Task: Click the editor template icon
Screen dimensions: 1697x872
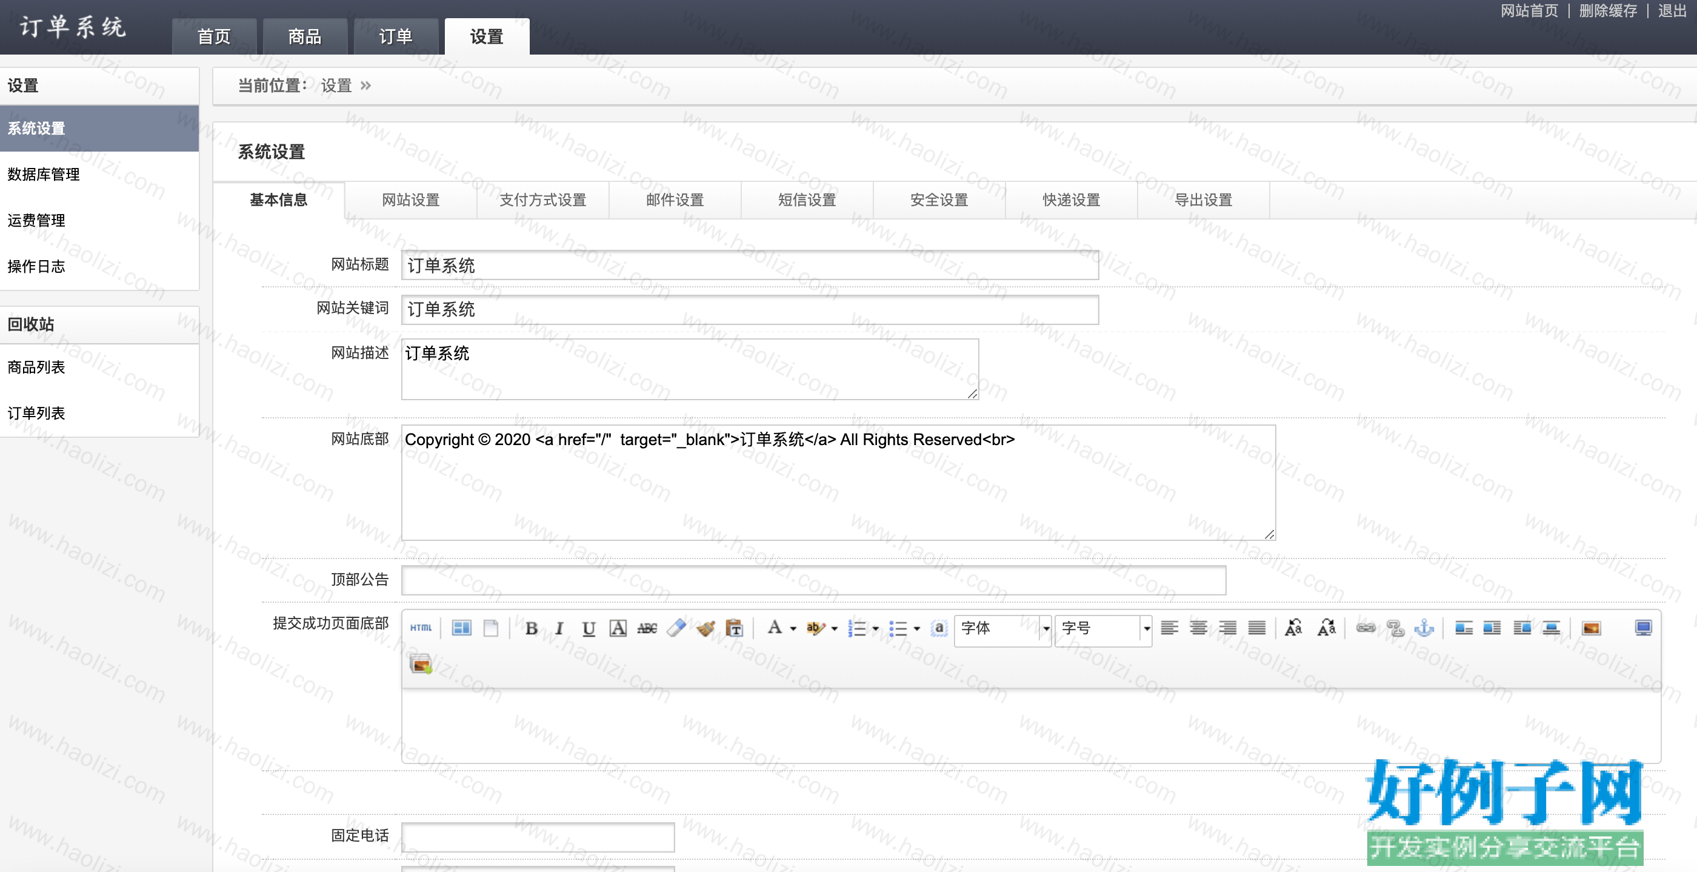Action: (x=461, y=628)
